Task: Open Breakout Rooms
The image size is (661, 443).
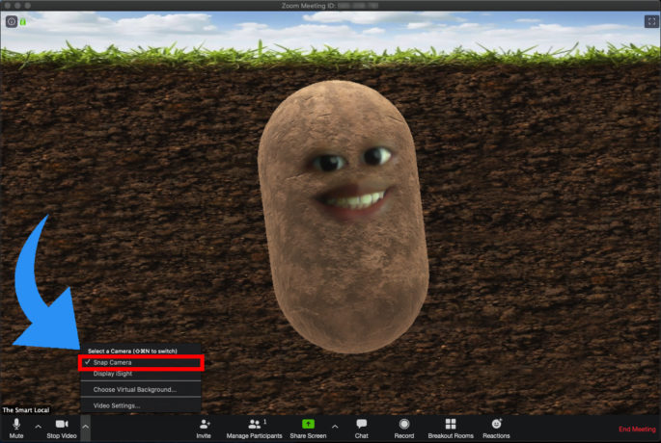Action: (x=451, y=427)
